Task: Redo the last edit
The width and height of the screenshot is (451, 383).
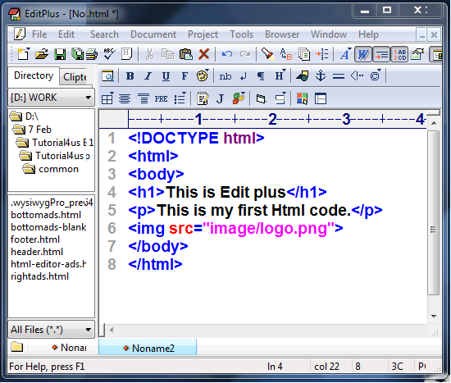Action: 245,54
